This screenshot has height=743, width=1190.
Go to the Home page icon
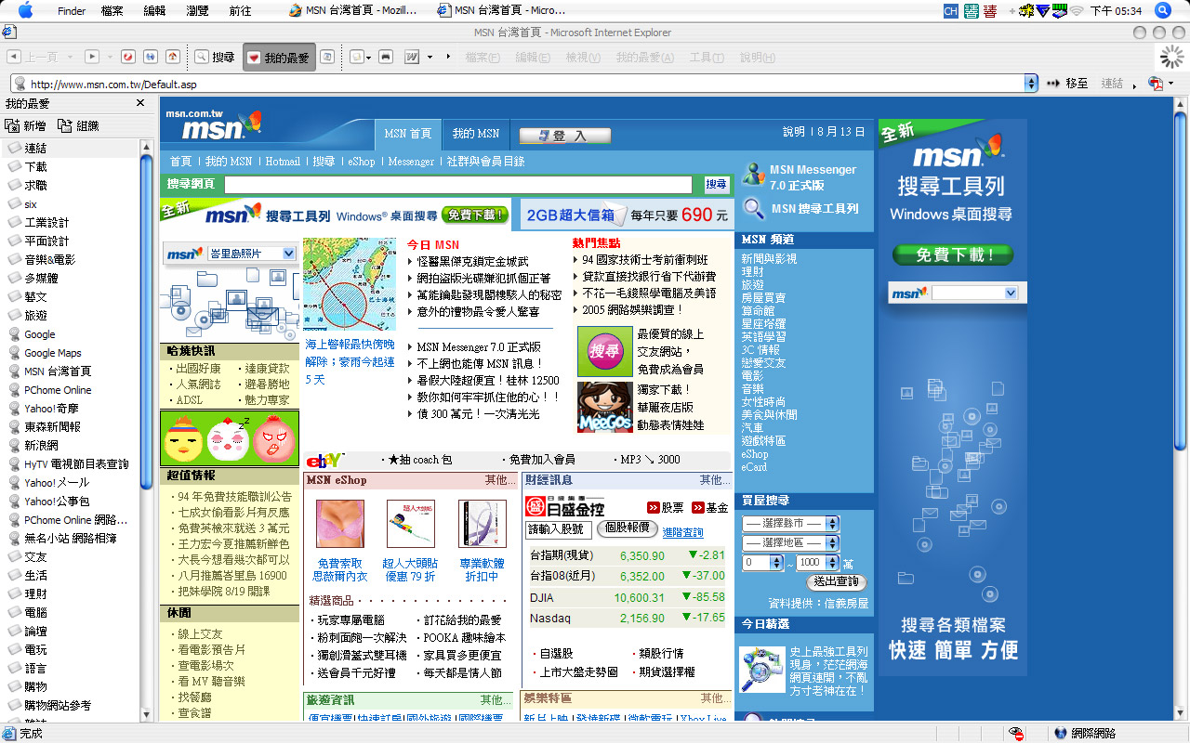click(x=172, y=58)
